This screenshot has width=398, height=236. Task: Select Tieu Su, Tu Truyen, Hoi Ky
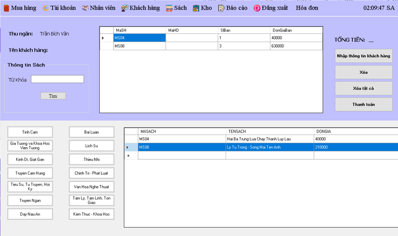(x=30, y=187)
